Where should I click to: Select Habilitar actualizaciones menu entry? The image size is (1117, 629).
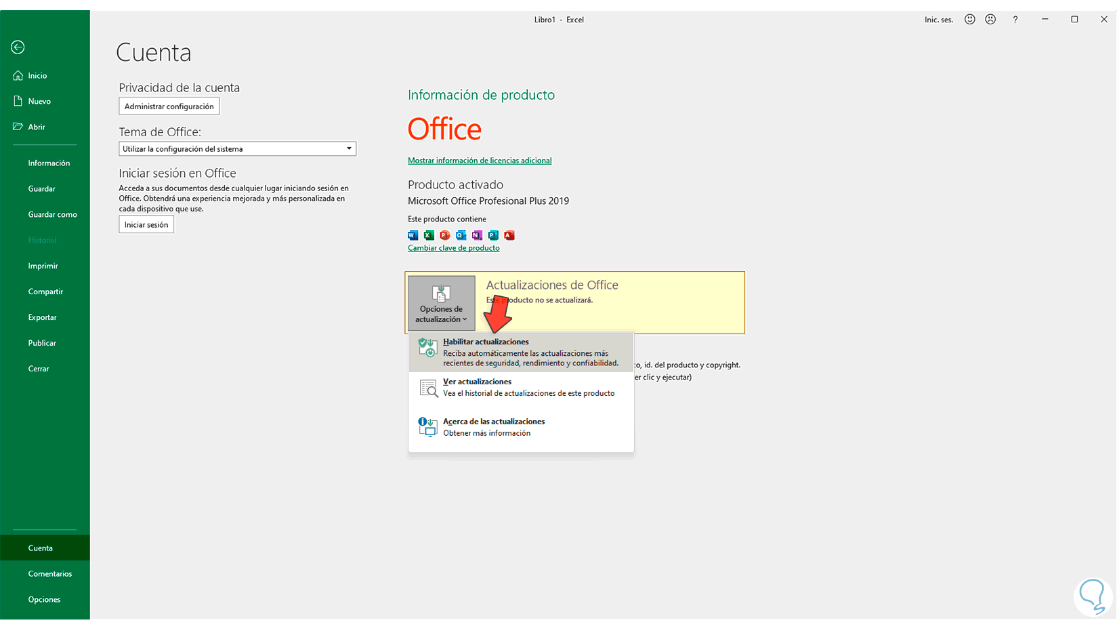[x=521, y=352]
